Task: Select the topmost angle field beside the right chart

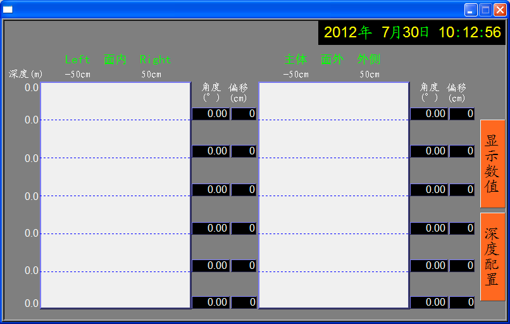Action: [429, 114]
